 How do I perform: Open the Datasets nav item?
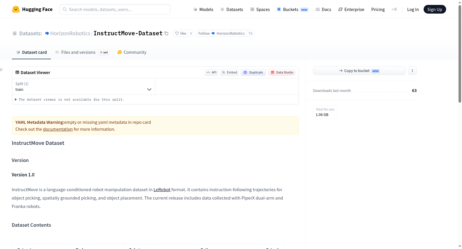click(232, 9)
